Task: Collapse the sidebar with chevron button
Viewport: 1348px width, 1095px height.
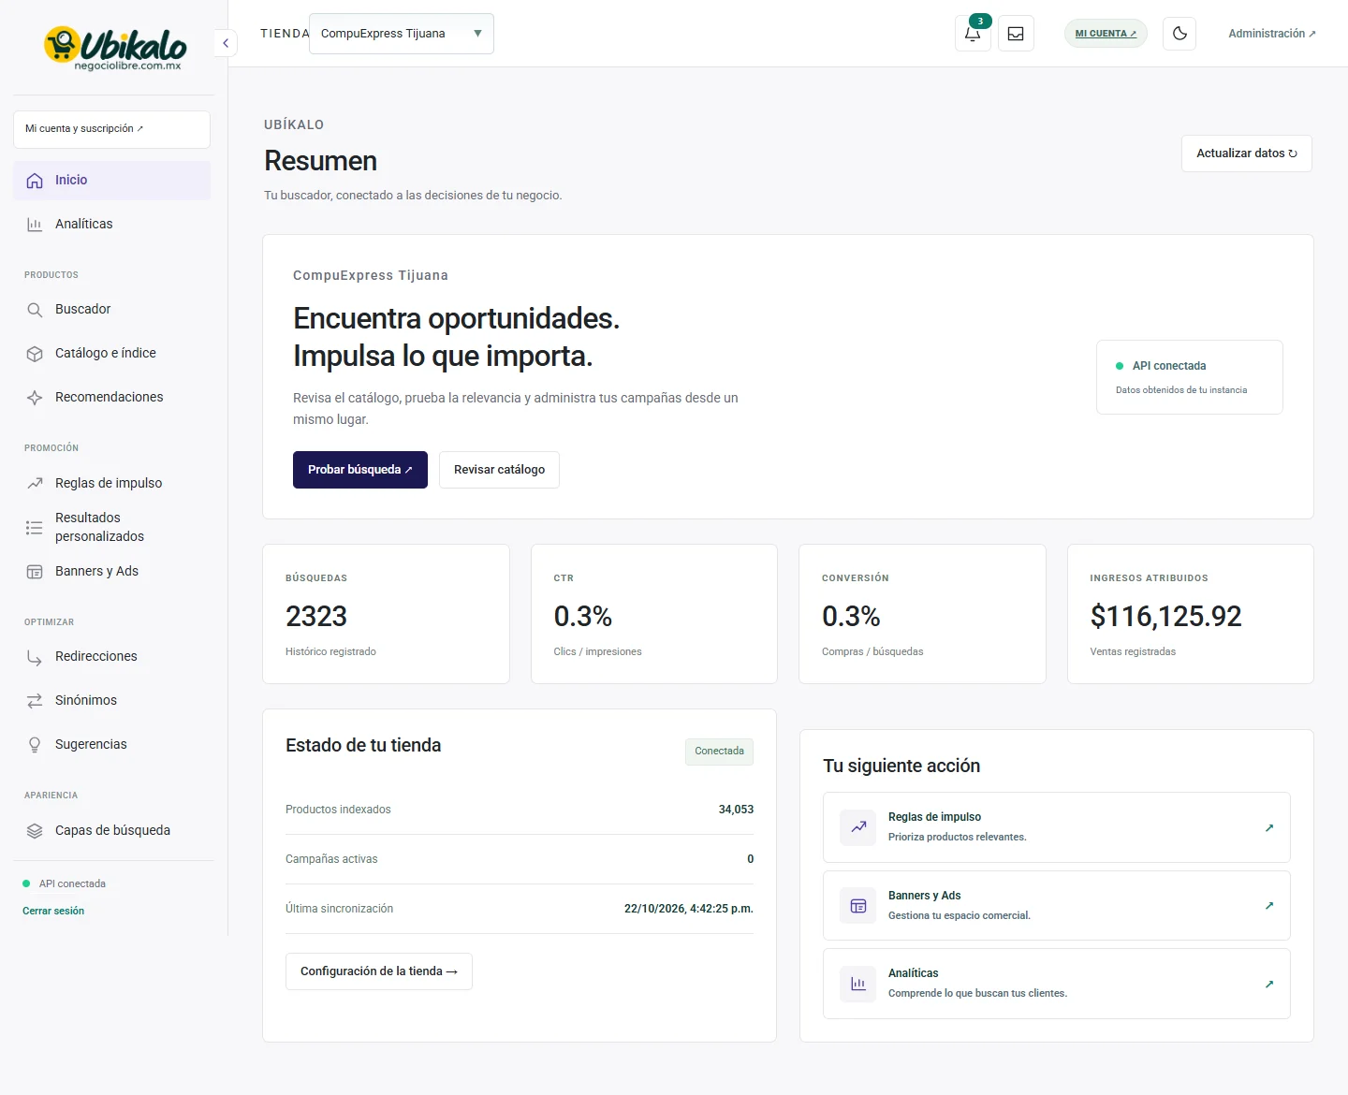Action: 226,43
